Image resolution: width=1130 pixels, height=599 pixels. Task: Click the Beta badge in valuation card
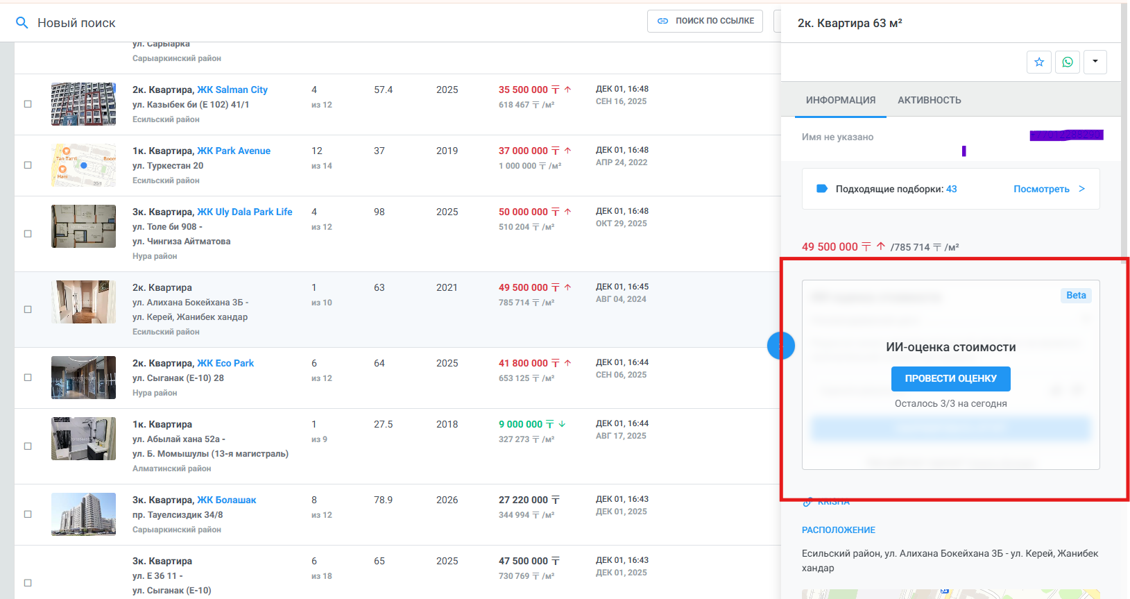pyautogui.click(x=1076, y=296)
